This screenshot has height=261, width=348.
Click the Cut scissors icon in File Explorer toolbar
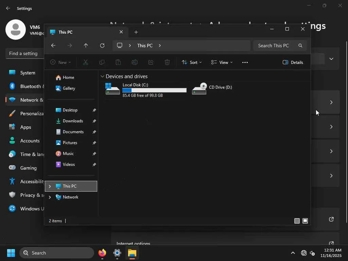[85, 63]
